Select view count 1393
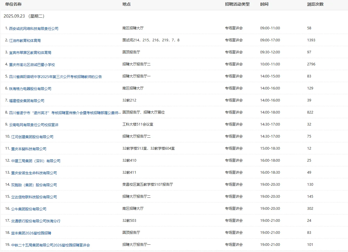 coord(311,40)
